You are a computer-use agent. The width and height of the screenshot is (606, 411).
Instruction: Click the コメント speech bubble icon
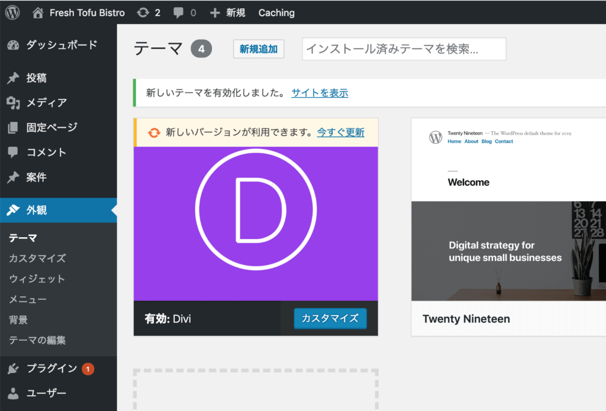[13, 152]
